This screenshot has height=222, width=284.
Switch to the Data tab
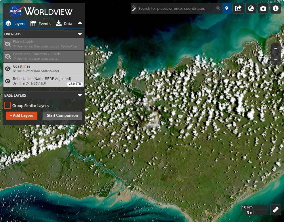pos(64,24)
